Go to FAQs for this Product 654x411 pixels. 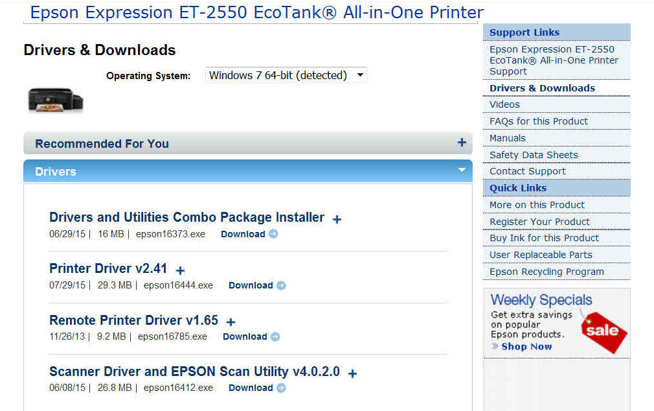point(539,121)
